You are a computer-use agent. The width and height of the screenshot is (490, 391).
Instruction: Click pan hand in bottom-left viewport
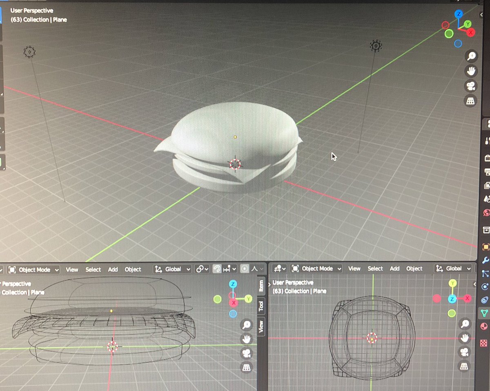pyautogui.click(x=247, y=339)
